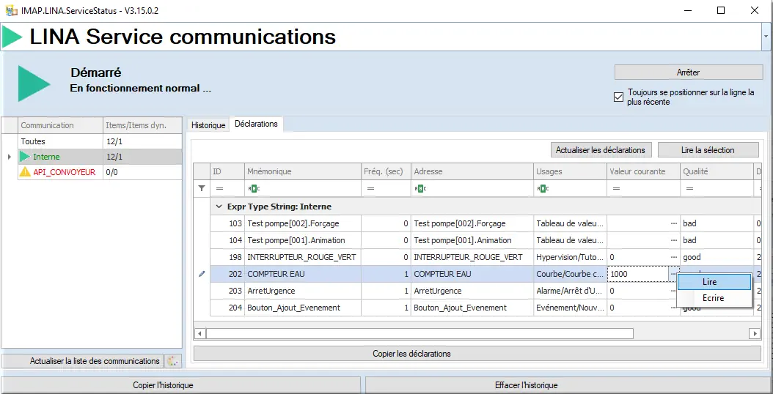Click the Items/Items dyn. column header
The image size is (773, 394).
pyautogui.click(x=142, y=125)
